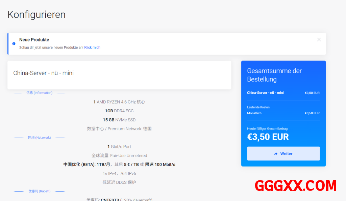The height and width of the screenshot is (201, 346).
Task: Click the 1GB DDR4 ECC spec line
Action: pyautogui.click(x=119, y=111)
